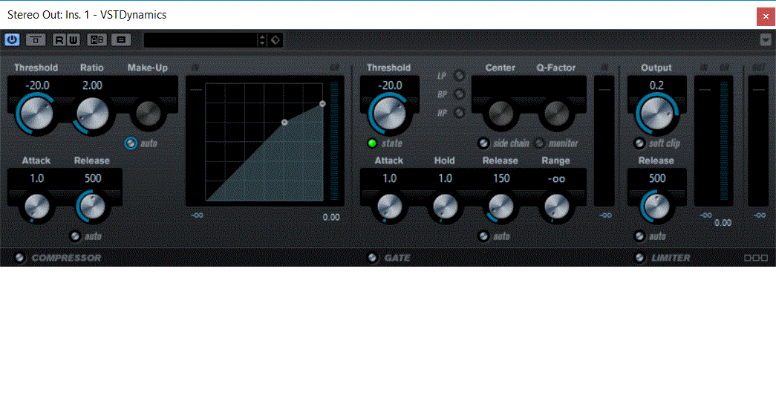Toggle the LIMITER section enable button
The image size is (776, 402).
[640, 258]
